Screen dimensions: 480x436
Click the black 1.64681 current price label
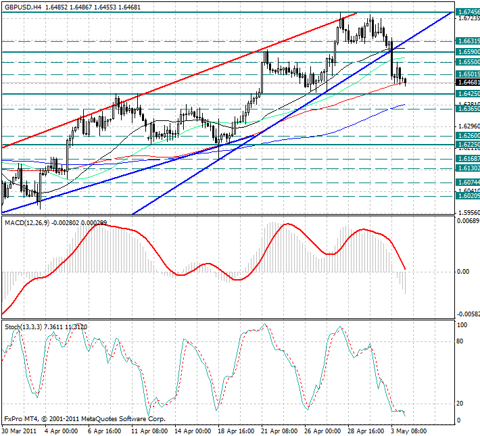[468, 82]
